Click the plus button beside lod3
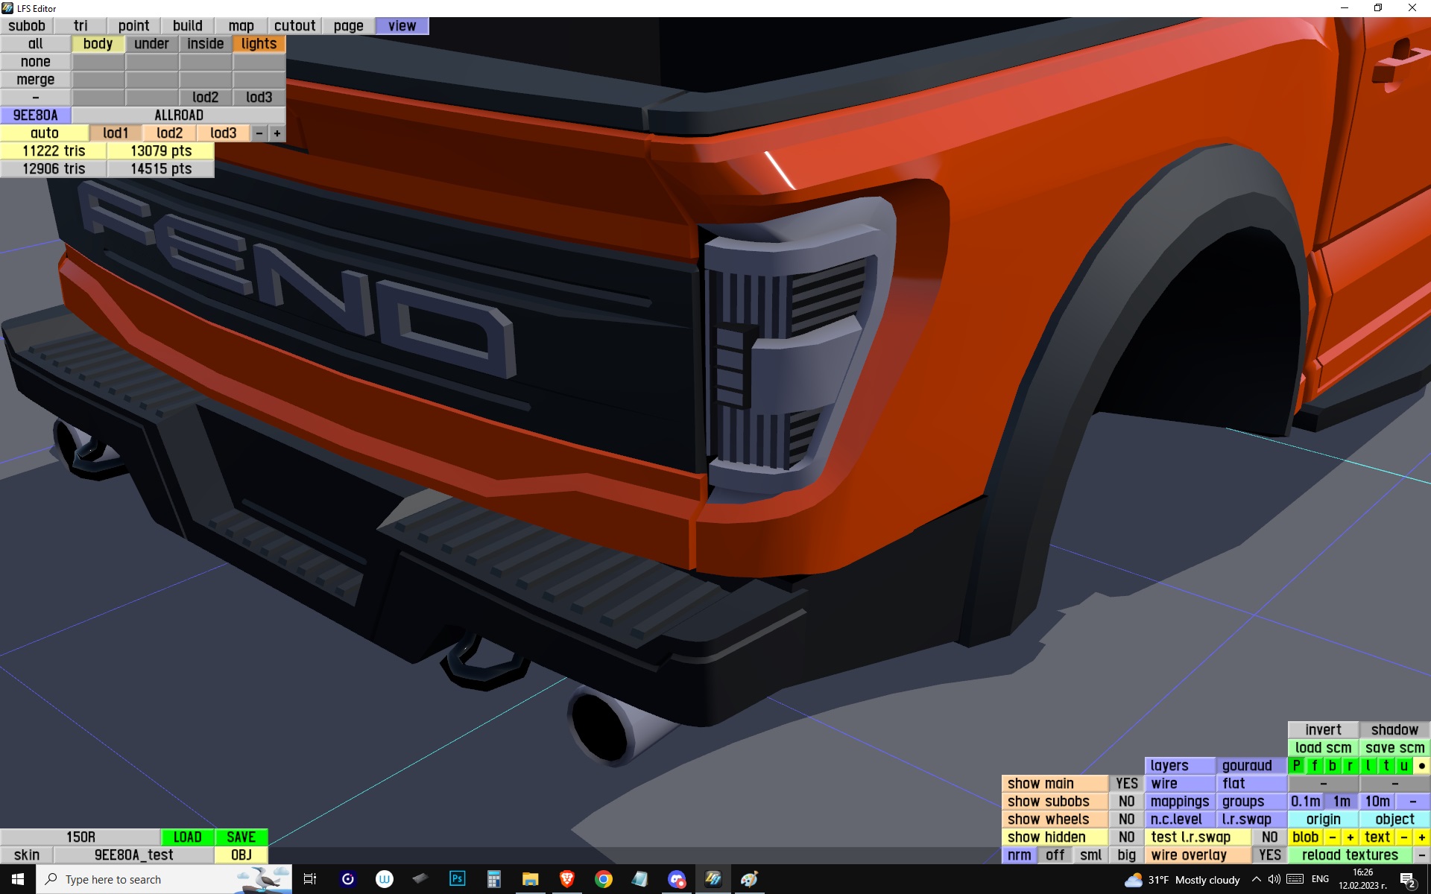This screenshot has height=894, width=1431. pyautogui.click(x=277, y=133)
